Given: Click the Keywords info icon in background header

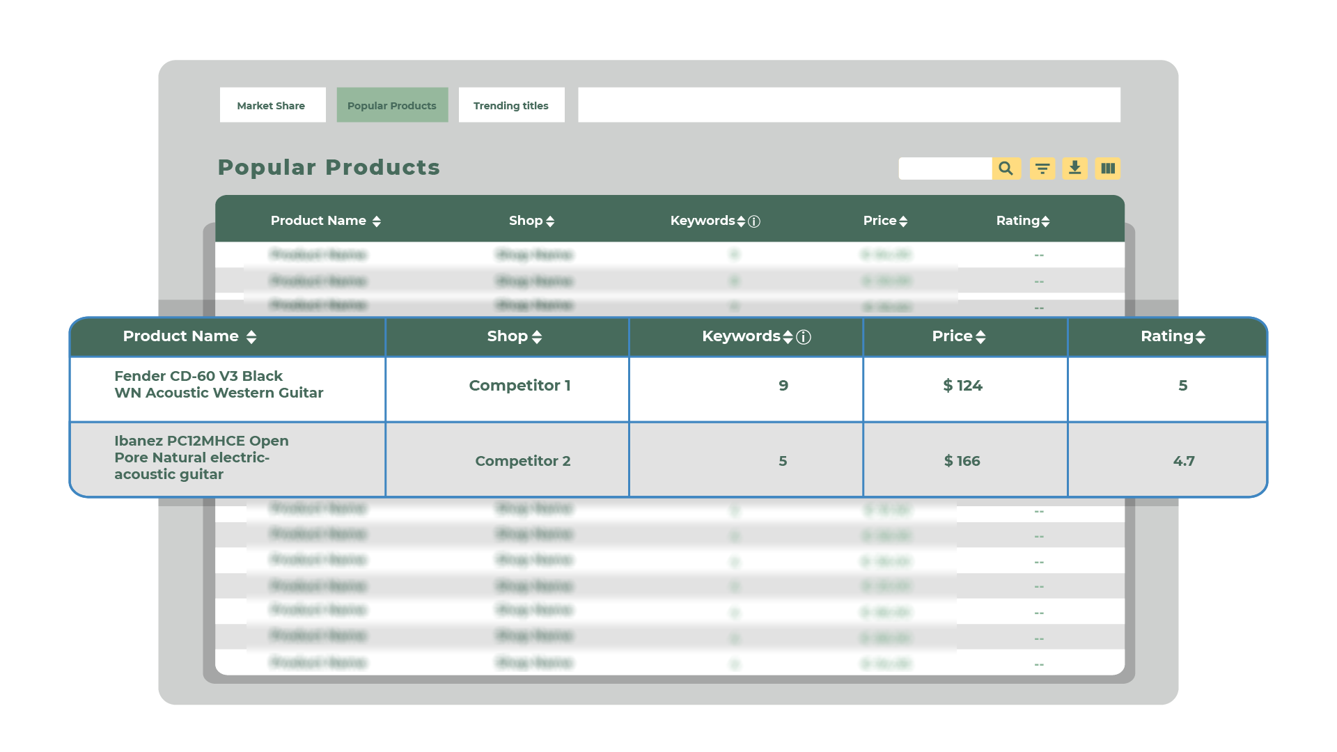Looking at the screenshot, I should pos(754,221).
